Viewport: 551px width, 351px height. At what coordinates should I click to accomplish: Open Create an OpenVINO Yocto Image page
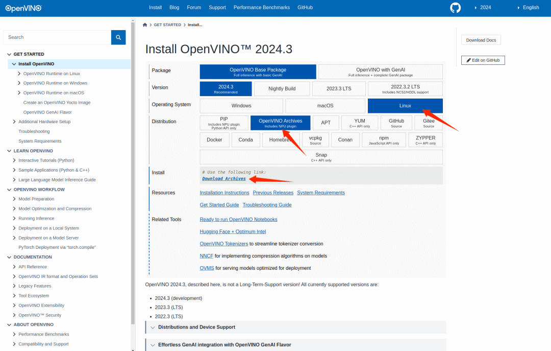[57, 103]
